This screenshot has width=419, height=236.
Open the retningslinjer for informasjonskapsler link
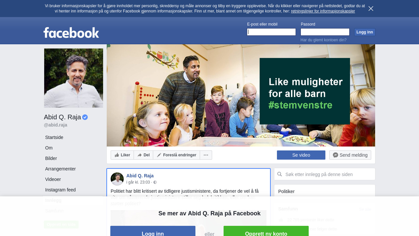(x=323, y=11)
